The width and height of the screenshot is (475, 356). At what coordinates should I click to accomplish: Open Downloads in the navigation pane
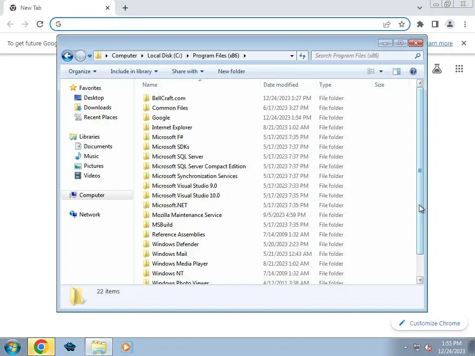pyautogui.click(x=97, y=108)
